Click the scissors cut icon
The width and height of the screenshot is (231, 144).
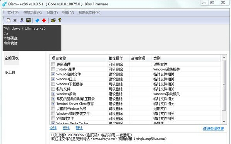22,20
